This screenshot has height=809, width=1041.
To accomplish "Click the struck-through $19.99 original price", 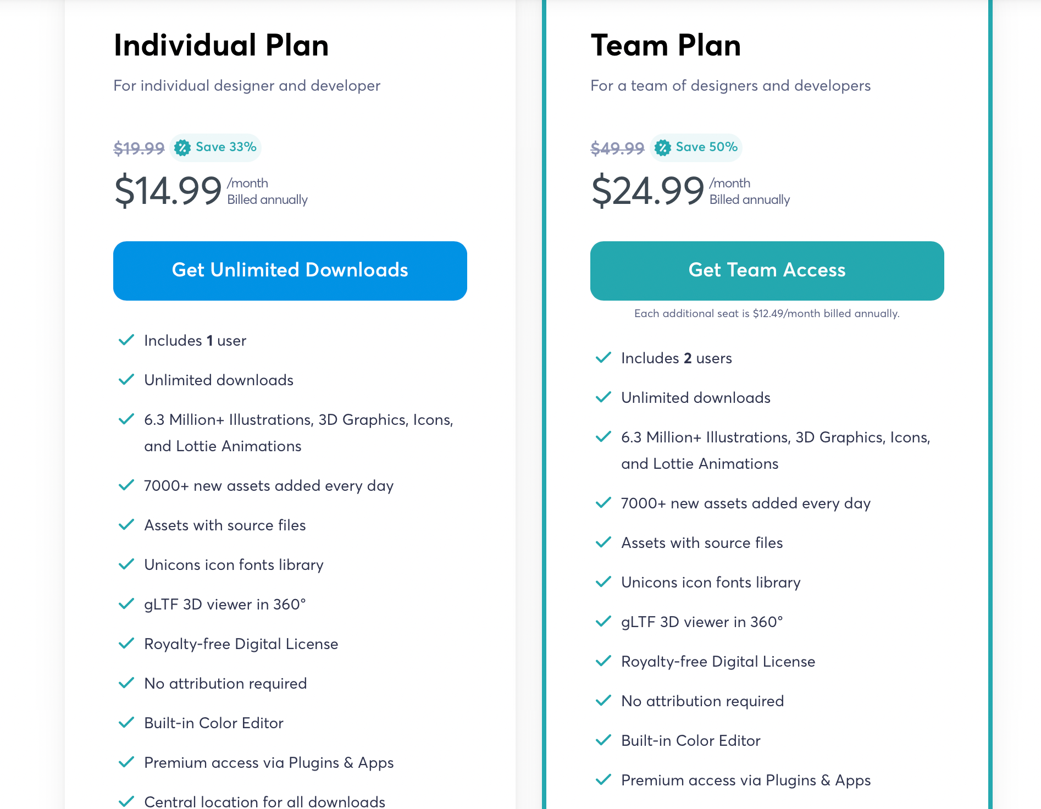I will click(139, 148).
